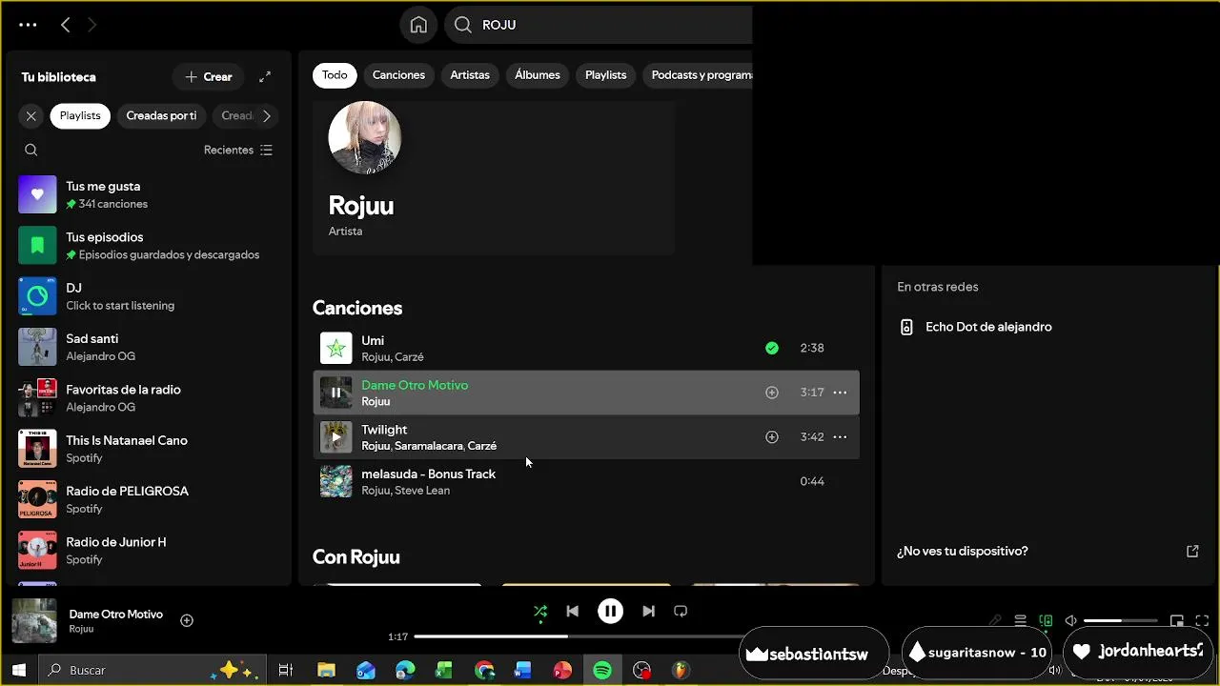Go to Spotify Home
Image resolution: width=1220 pixels, height=686 pixels.
click(418, 25)
